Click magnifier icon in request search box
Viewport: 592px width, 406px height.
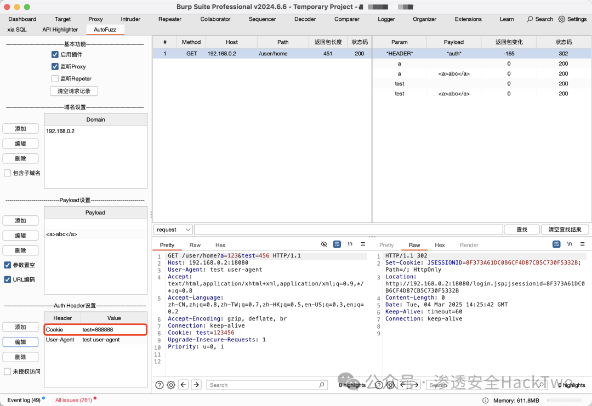tap(321, 385)
